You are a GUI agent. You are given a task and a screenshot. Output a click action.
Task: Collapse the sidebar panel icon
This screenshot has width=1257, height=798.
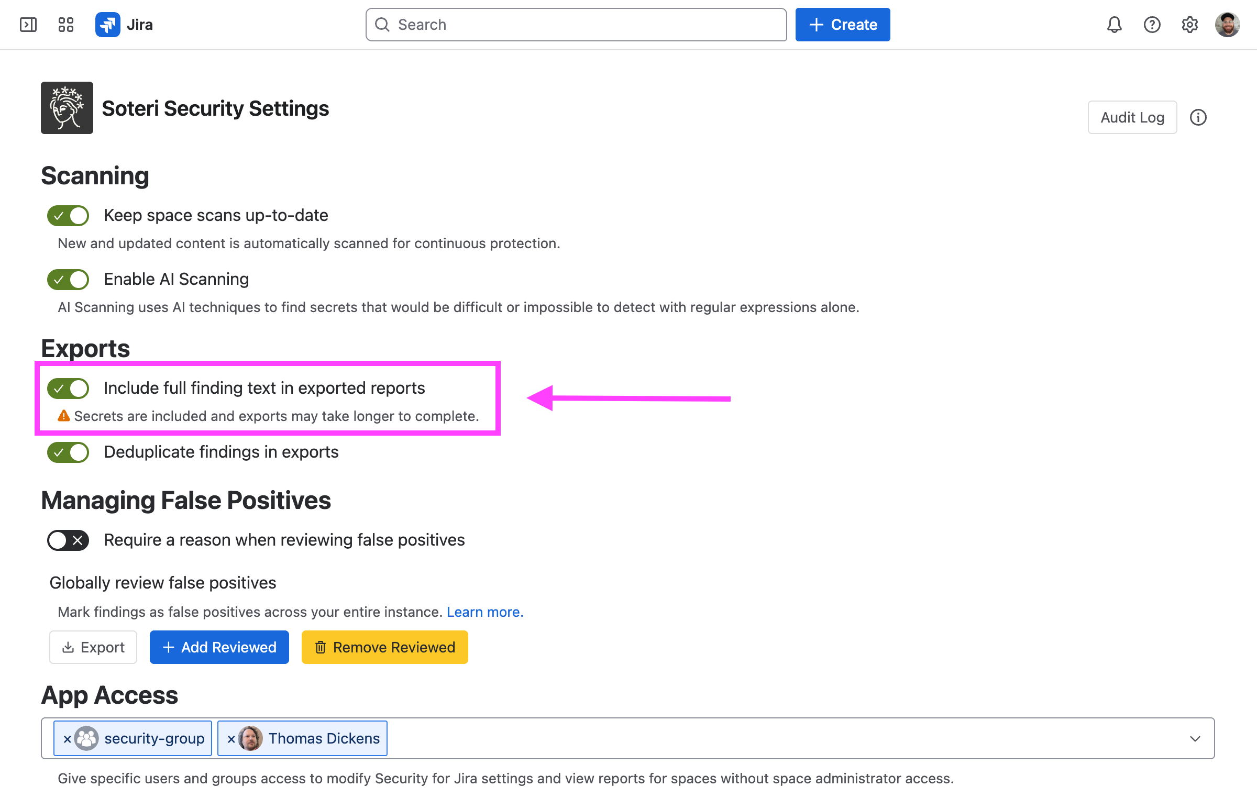click(x=28, y=25)
